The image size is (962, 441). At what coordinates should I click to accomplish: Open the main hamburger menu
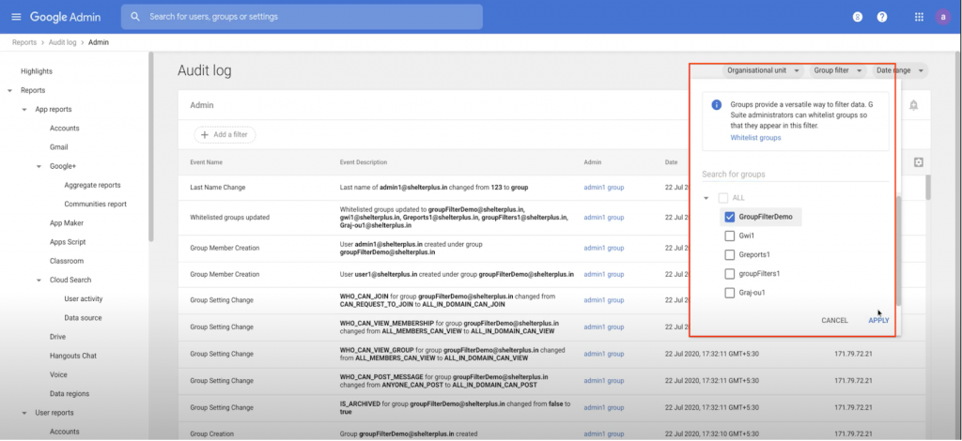[x=16, y=17]
